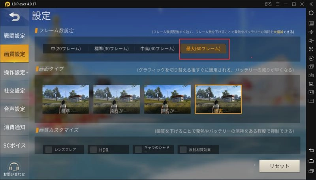
Task: Open more tools ellipsis icon
Action: click(311, 101)
